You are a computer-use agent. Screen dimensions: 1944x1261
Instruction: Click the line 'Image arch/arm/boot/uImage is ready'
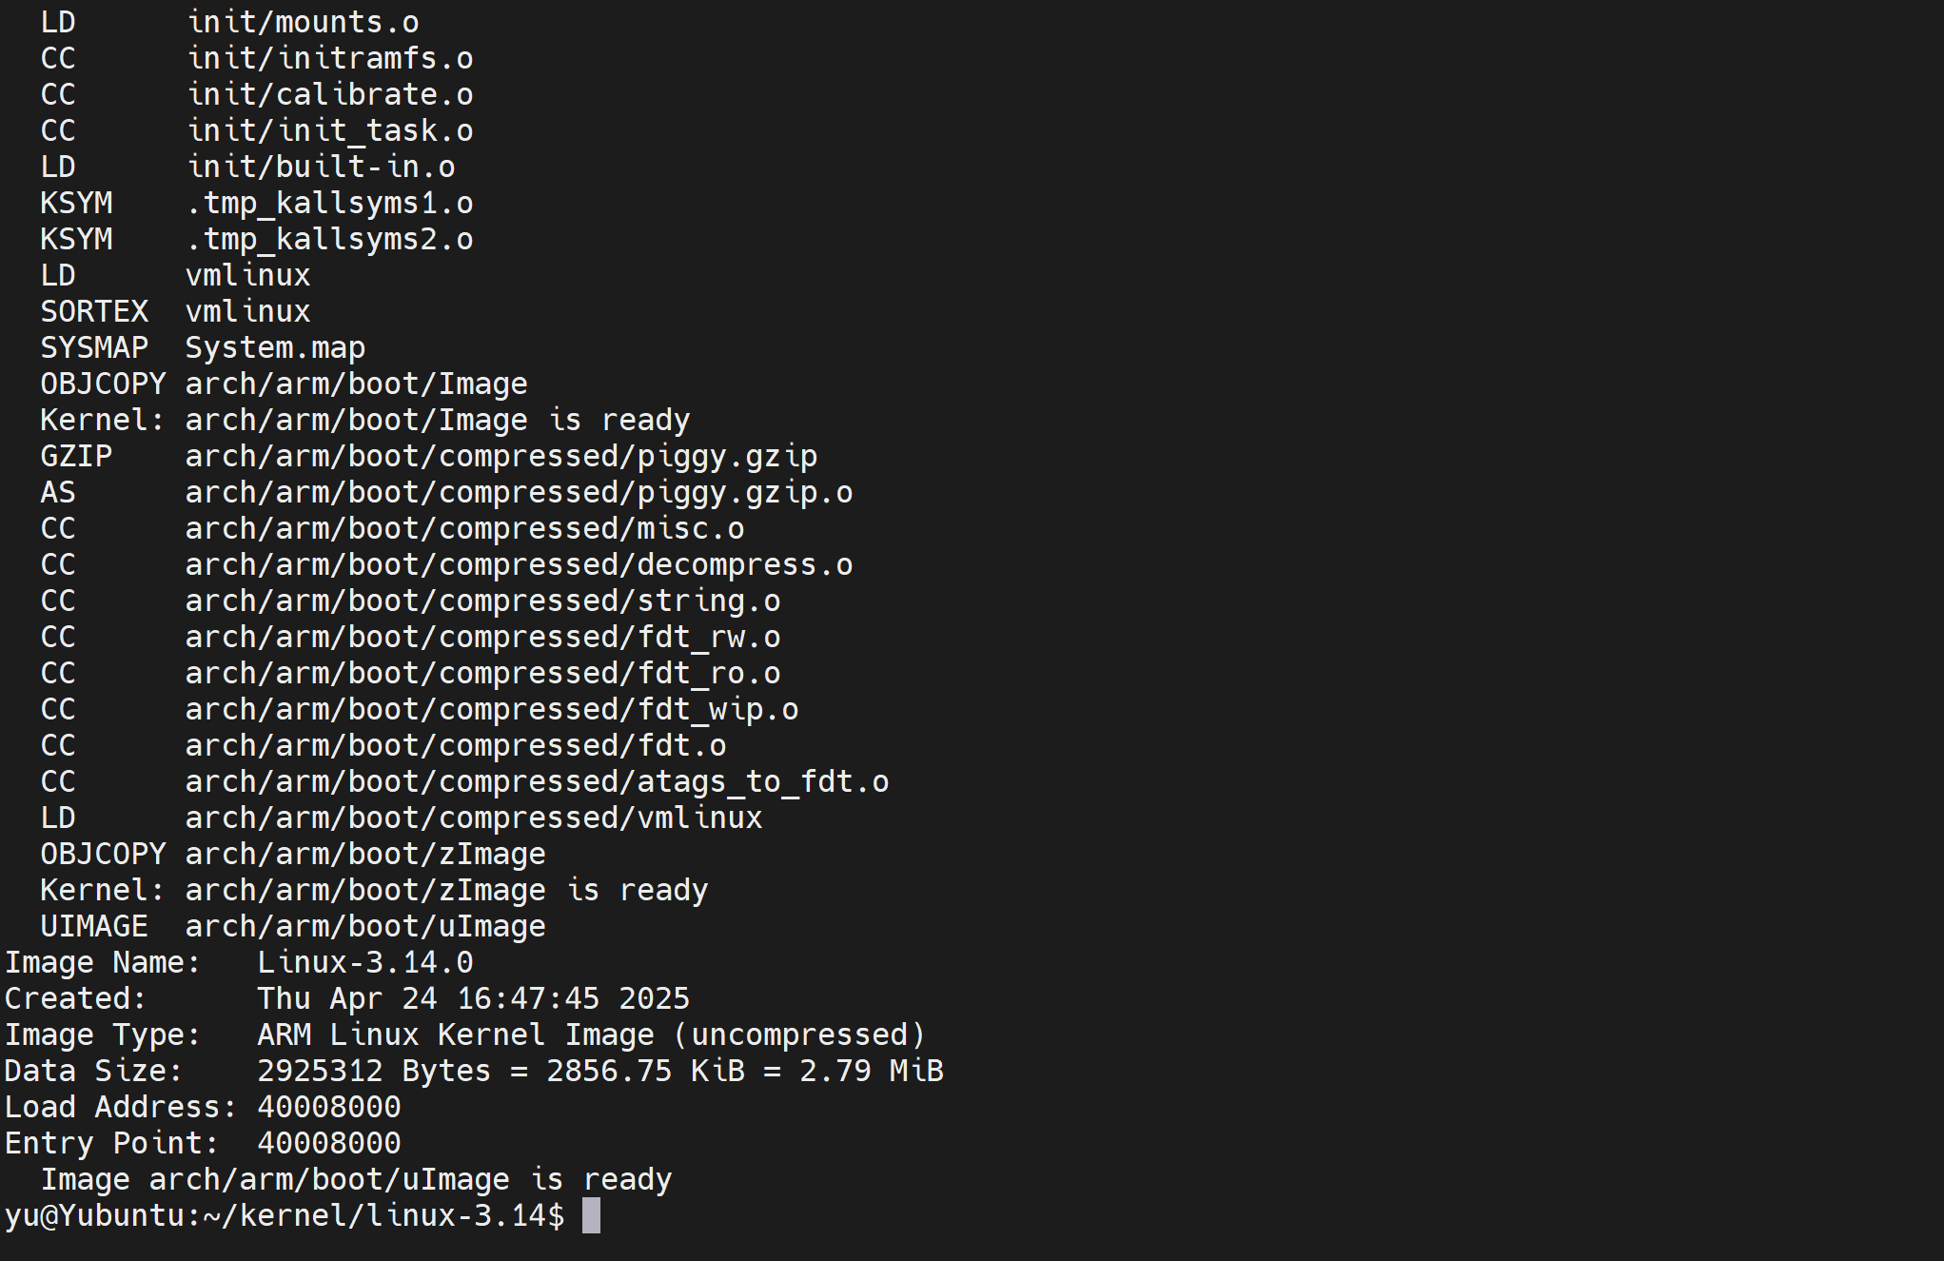(356, 1179)
